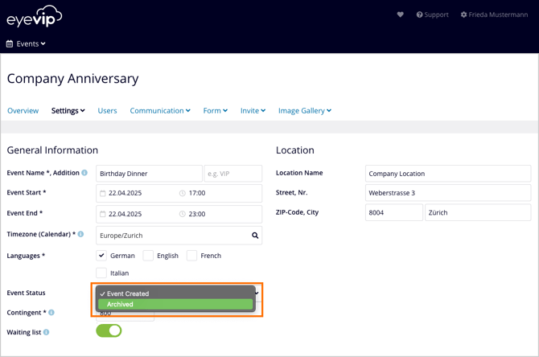This screenshot has height=357, width=539.
Task: Open the Support link
Action: coord(432,14)
